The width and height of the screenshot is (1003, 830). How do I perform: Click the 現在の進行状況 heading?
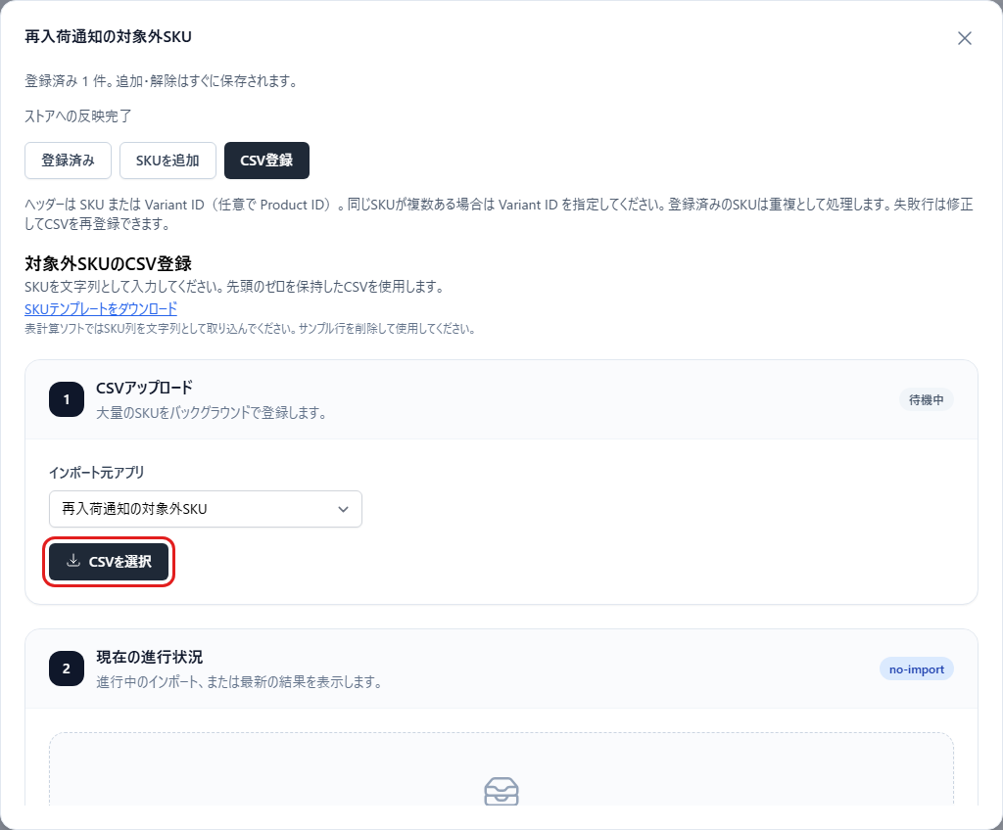(150, 657)
